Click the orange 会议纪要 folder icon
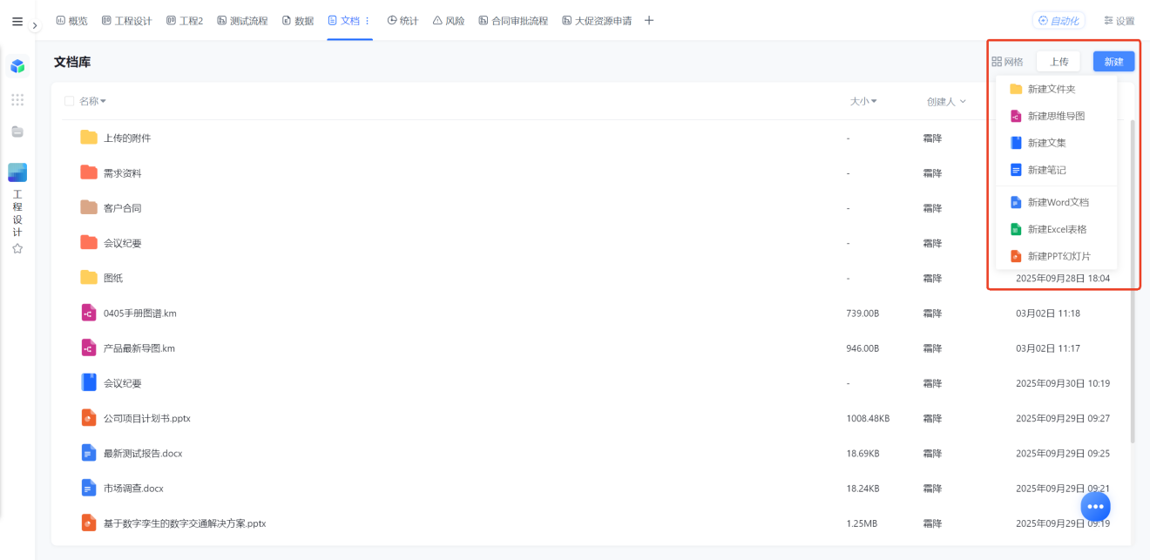 89,242
